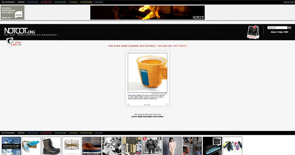Open NOTVENTURES in the bottom navigation bar
Image resolution: width=295 pixels, height=155 pixels.
(x=86, y=133)
